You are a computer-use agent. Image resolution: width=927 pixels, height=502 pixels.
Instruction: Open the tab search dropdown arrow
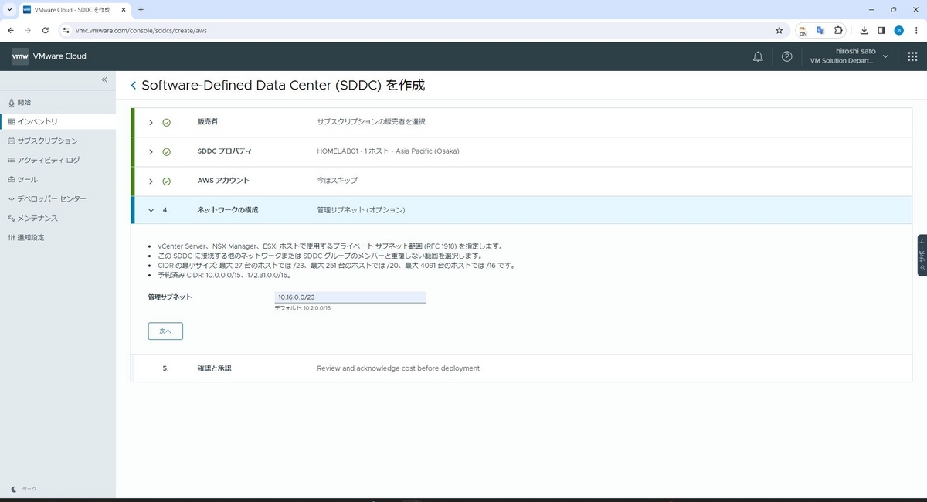point(8,9)
